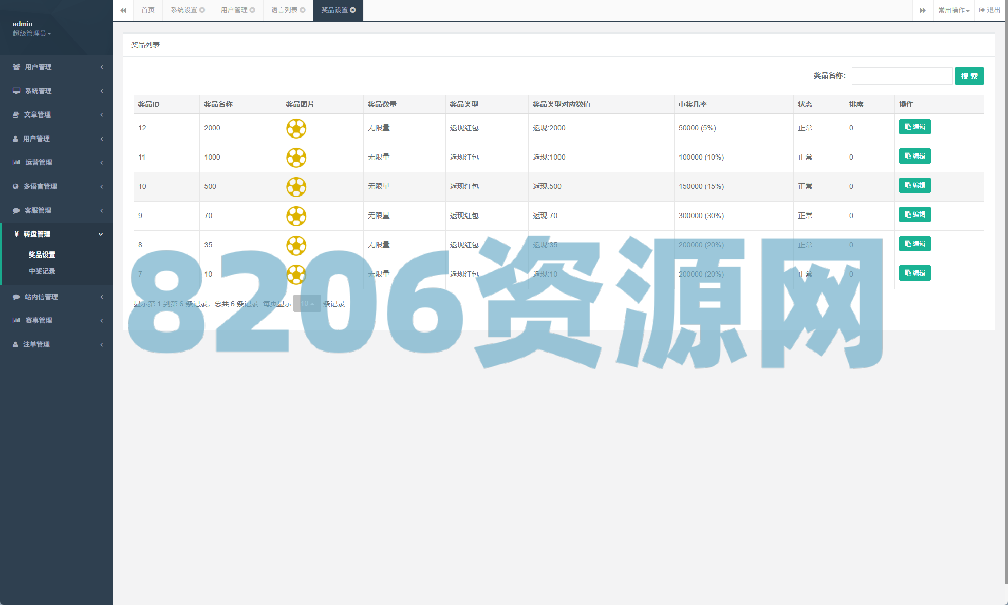1008x605 pixels.
Task: Open the 中奖记录 submenu item
Action: pos(42,271)
